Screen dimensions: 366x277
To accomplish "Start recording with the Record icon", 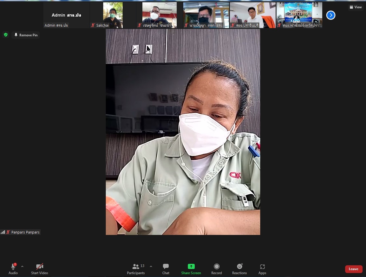I will click(x=216, y=269).
